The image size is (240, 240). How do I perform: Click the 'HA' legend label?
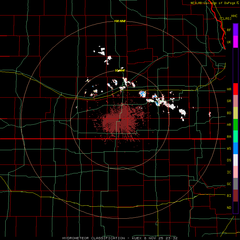click(229, 89)
